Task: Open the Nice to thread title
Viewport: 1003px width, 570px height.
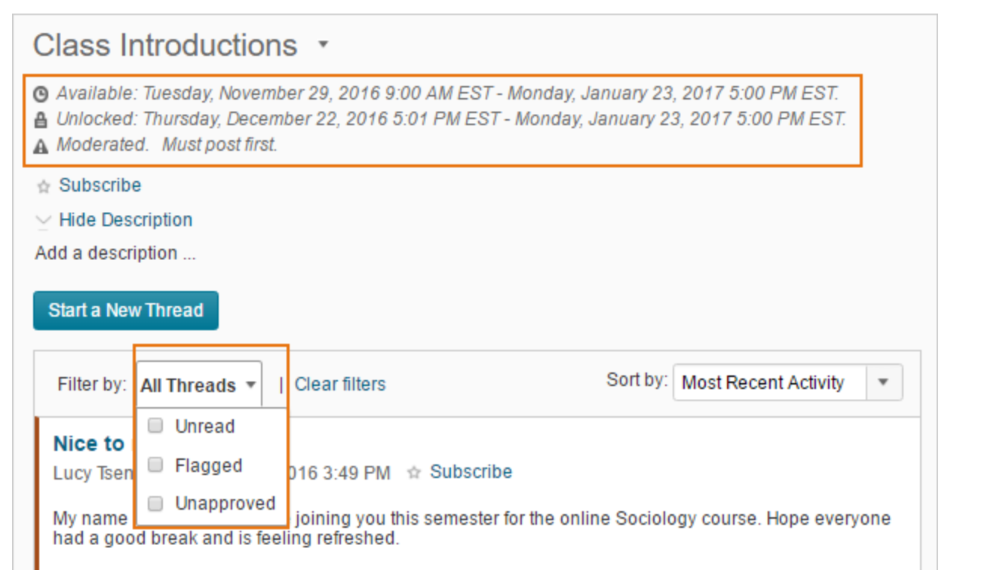Action: click(x=88, y=443)
